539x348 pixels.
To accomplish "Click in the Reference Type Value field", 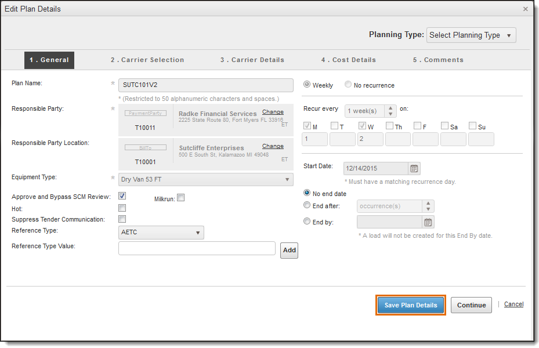I will click(197, 248).
